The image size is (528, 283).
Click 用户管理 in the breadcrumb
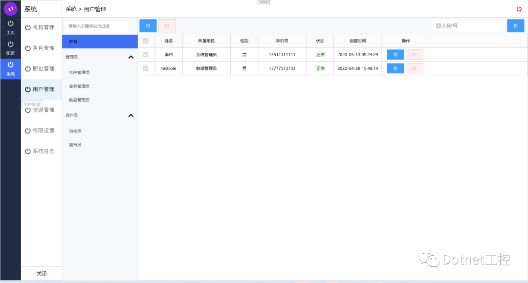tap(95, 9)
